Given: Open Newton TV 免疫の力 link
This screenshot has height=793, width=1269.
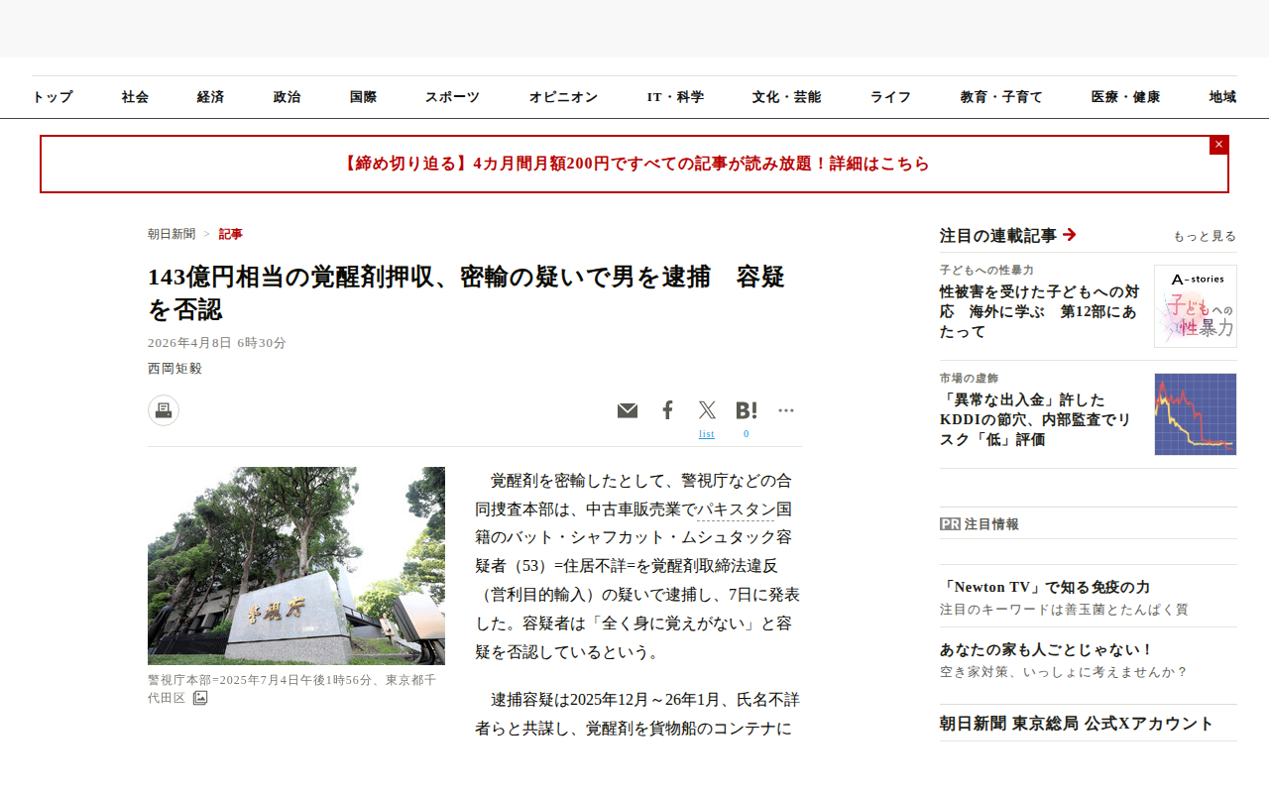Looking at the screenshot, I should coord(1045,587).
